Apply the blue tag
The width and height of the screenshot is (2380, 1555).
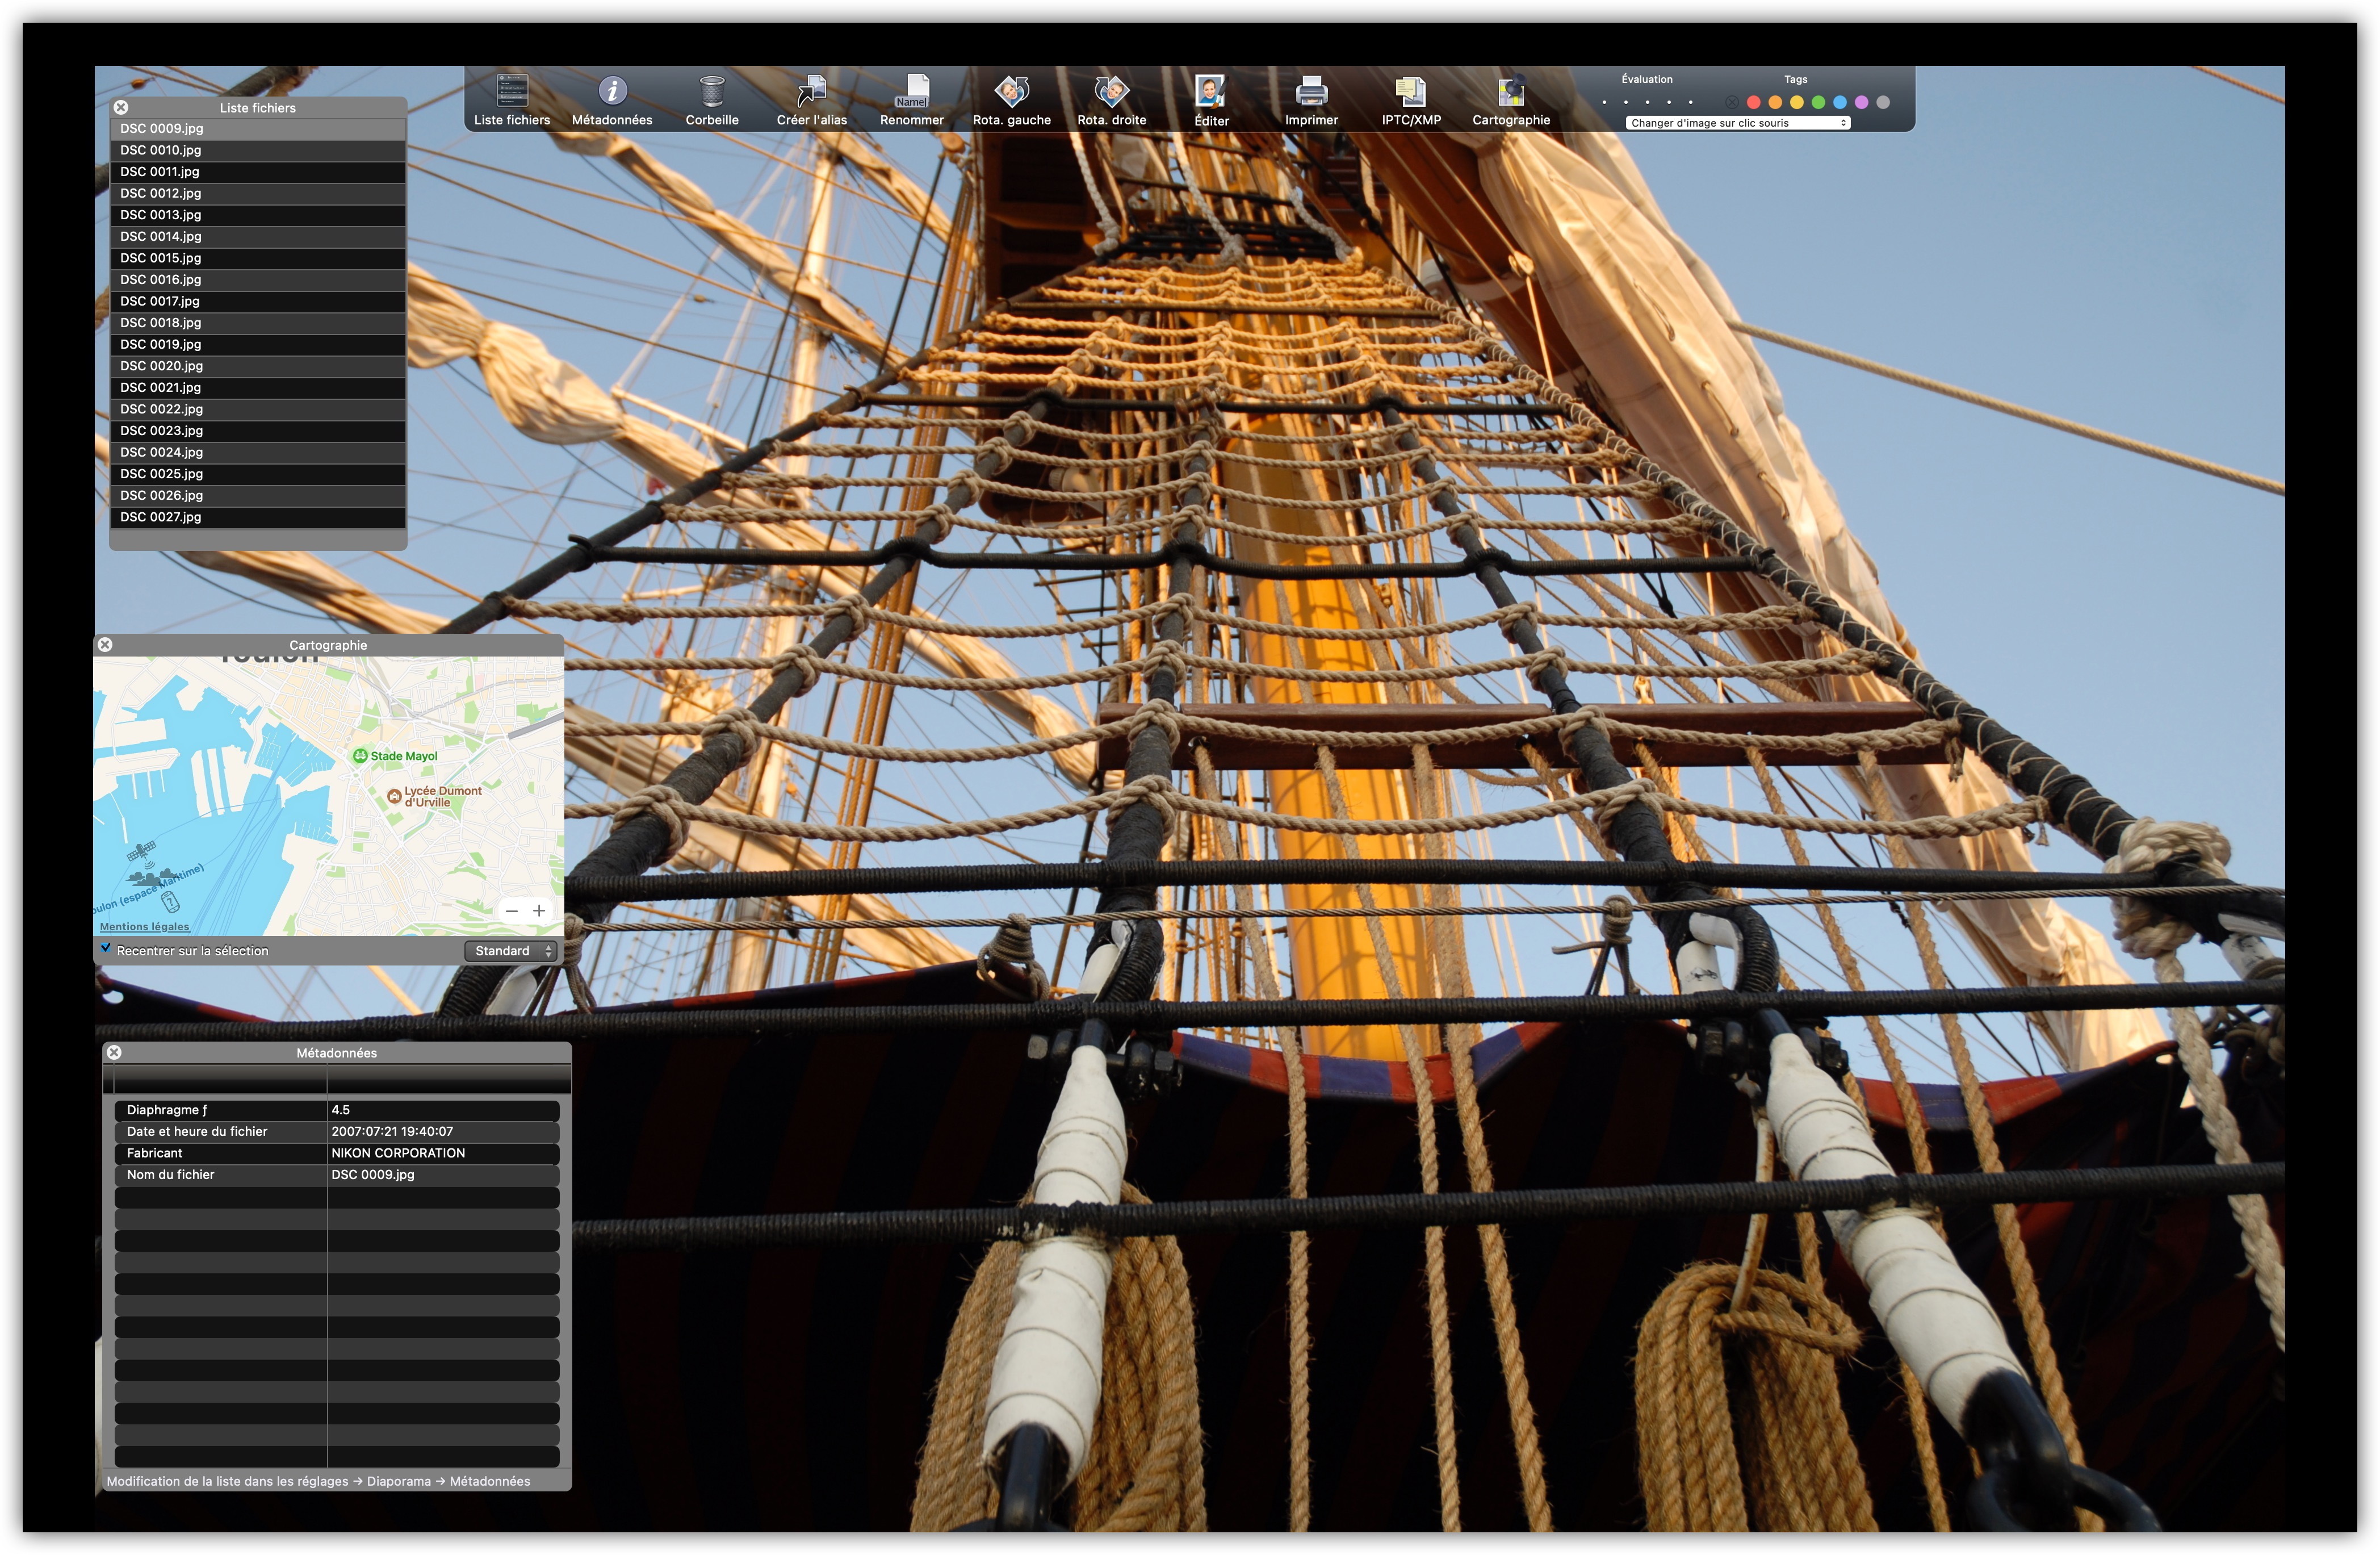[1840, 102]
